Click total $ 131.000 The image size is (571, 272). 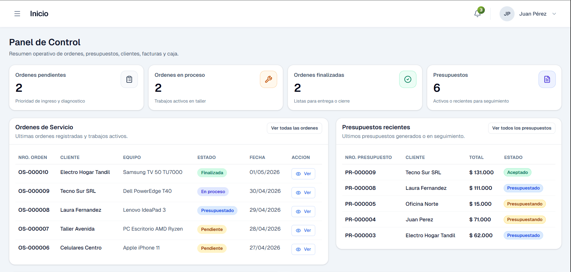[x=481, y=172]
